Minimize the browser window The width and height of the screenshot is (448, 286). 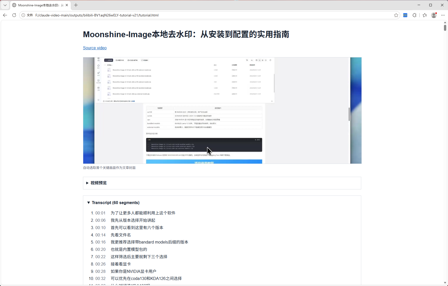(x=419, y=5)
